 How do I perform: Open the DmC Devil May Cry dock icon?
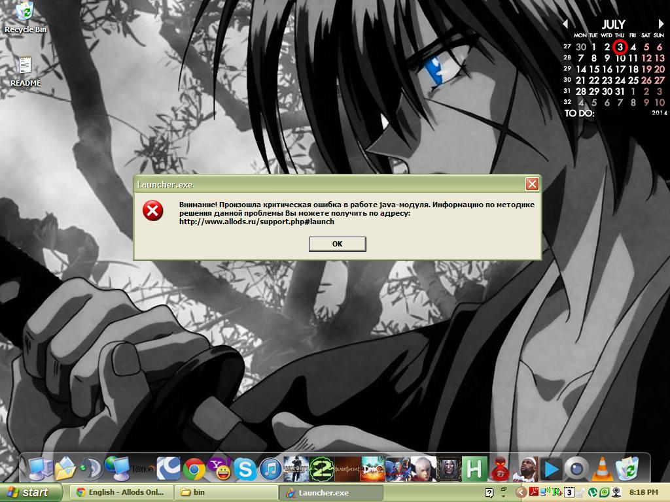pyautogui.click(x=372, y=469)
